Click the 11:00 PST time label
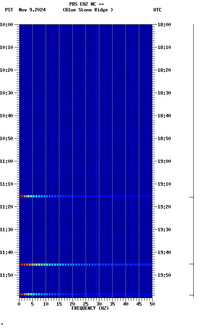210x328 pixels. [6, 161]
